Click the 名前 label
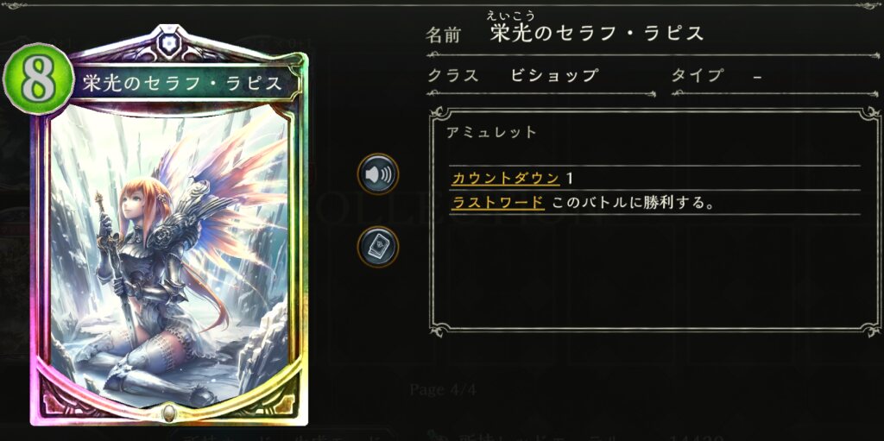The width and height of the screenshot is (884, 441). [x=443, y=35]
